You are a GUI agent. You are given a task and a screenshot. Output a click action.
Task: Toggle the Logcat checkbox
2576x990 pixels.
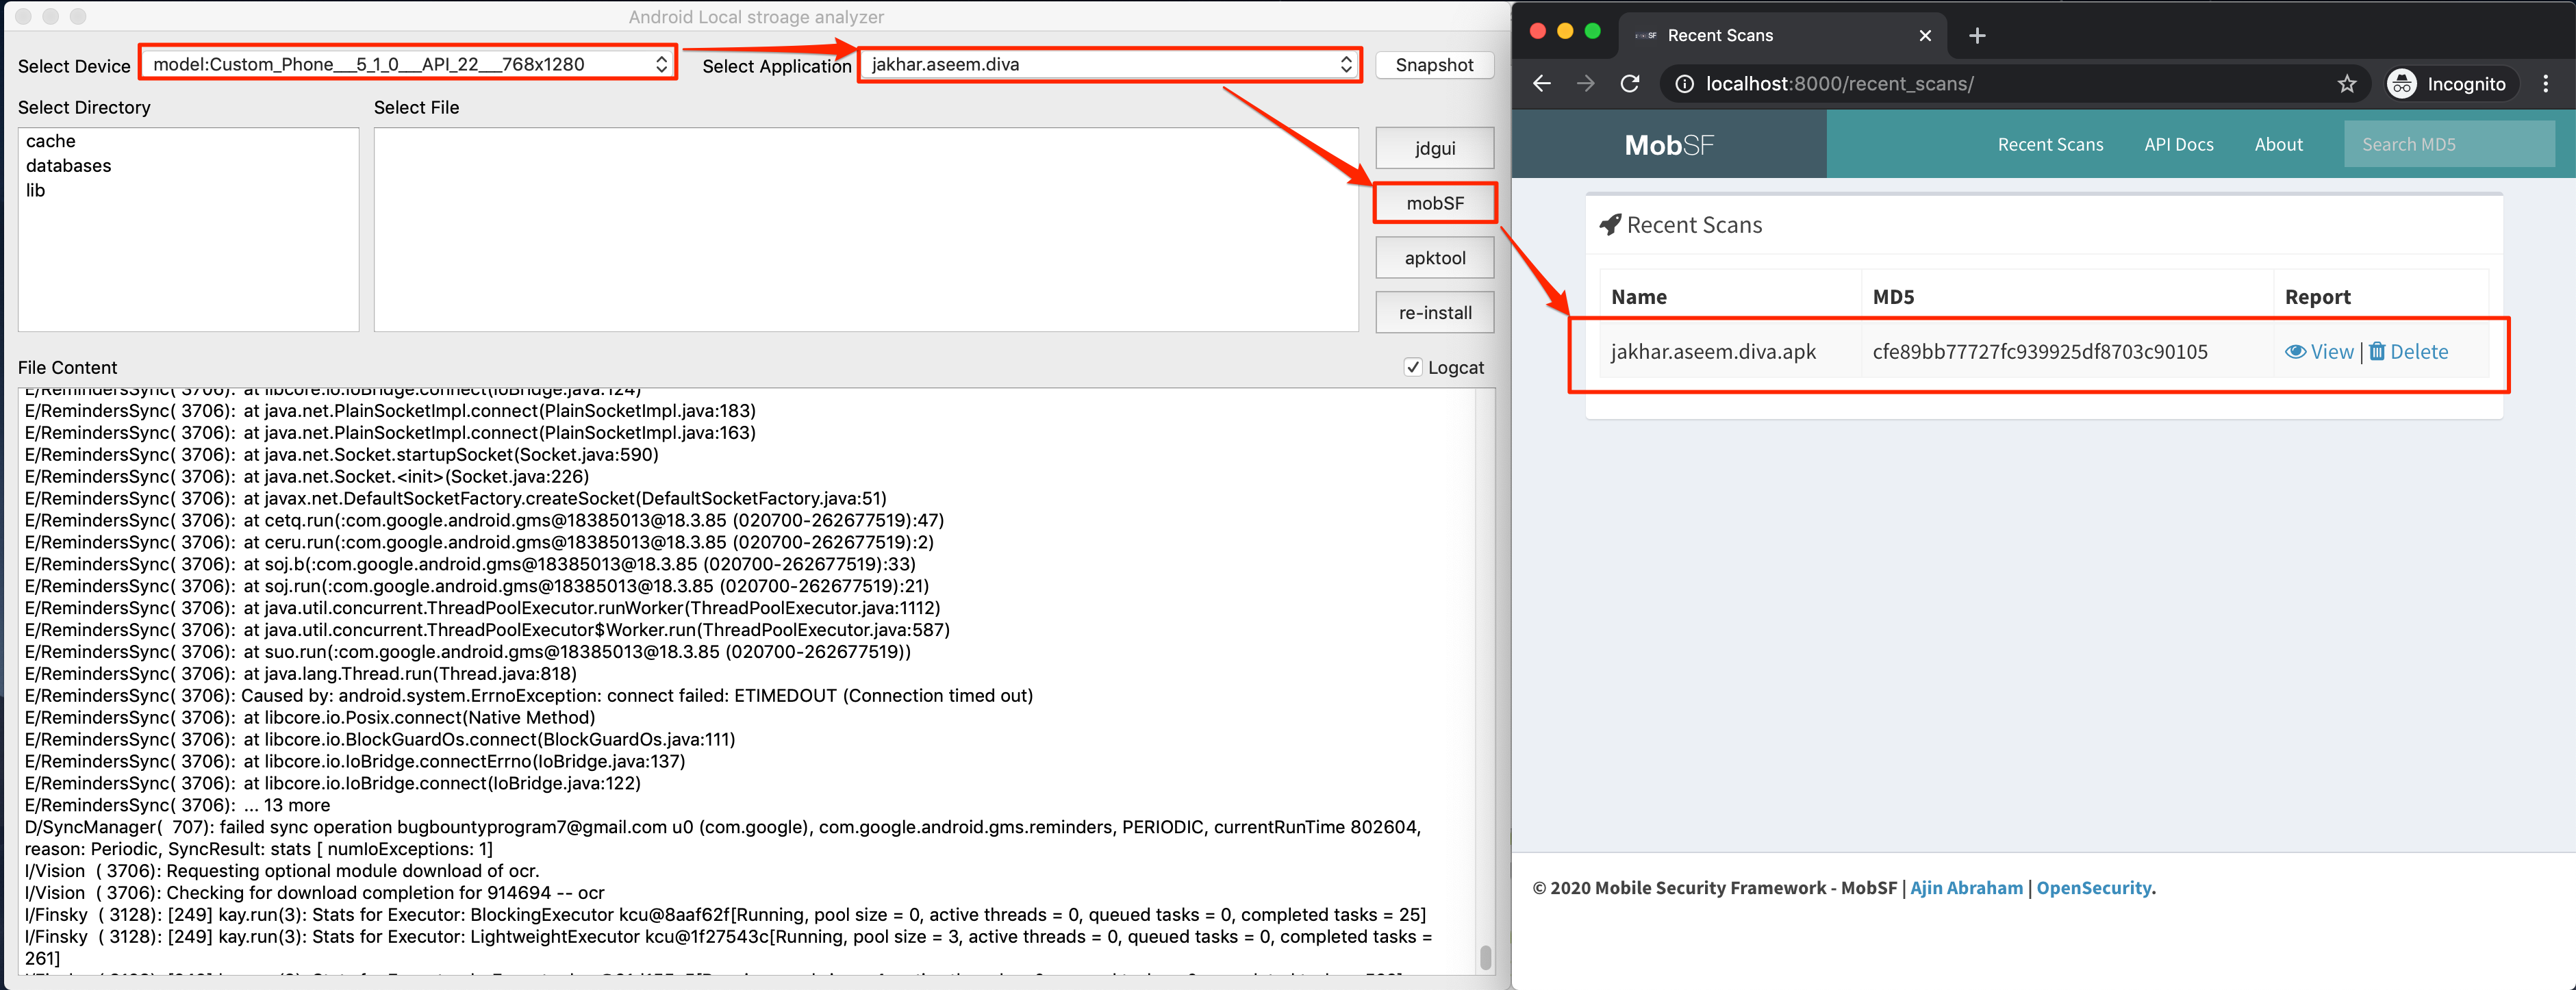click(x=1412, y=367)
